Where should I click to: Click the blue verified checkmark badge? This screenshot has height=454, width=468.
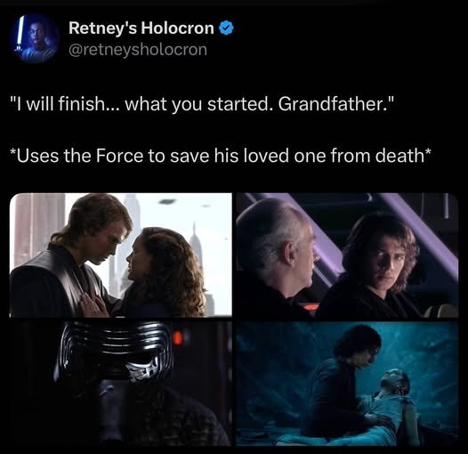(227, 28)
